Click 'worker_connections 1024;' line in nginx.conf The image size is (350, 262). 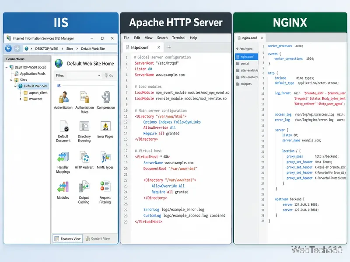(294, 59)
